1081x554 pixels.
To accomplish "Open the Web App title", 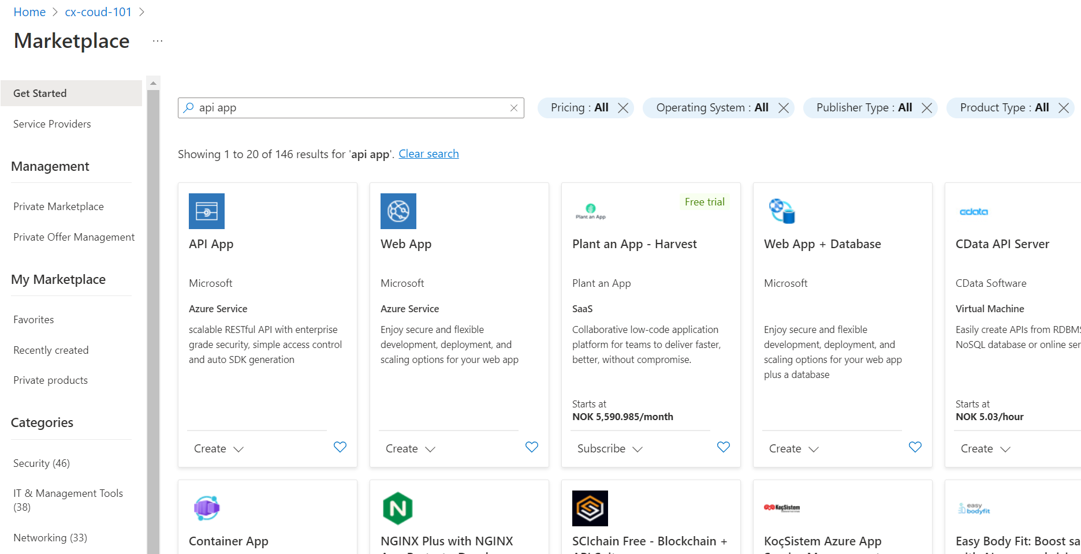I will coord(406,244).
